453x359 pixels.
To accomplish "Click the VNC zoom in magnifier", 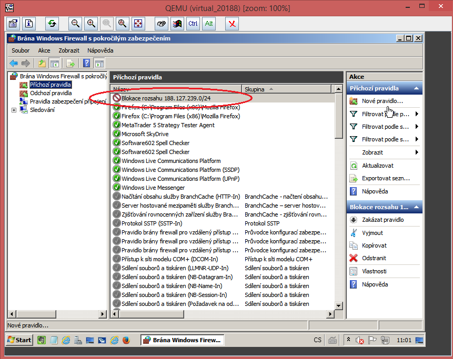I will [91, 23].
